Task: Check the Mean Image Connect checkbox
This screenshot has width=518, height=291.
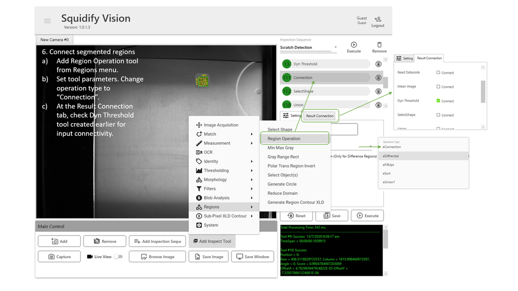Action: 438,87
